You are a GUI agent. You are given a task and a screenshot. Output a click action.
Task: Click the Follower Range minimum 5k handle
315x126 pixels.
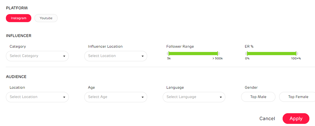click(x=169, y=54)
